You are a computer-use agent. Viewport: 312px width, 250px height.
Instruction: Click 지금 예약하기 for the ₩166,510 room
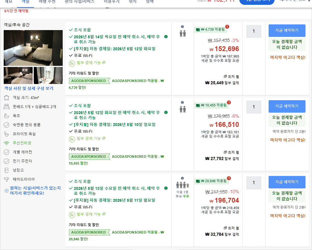[x=287, y=106]
